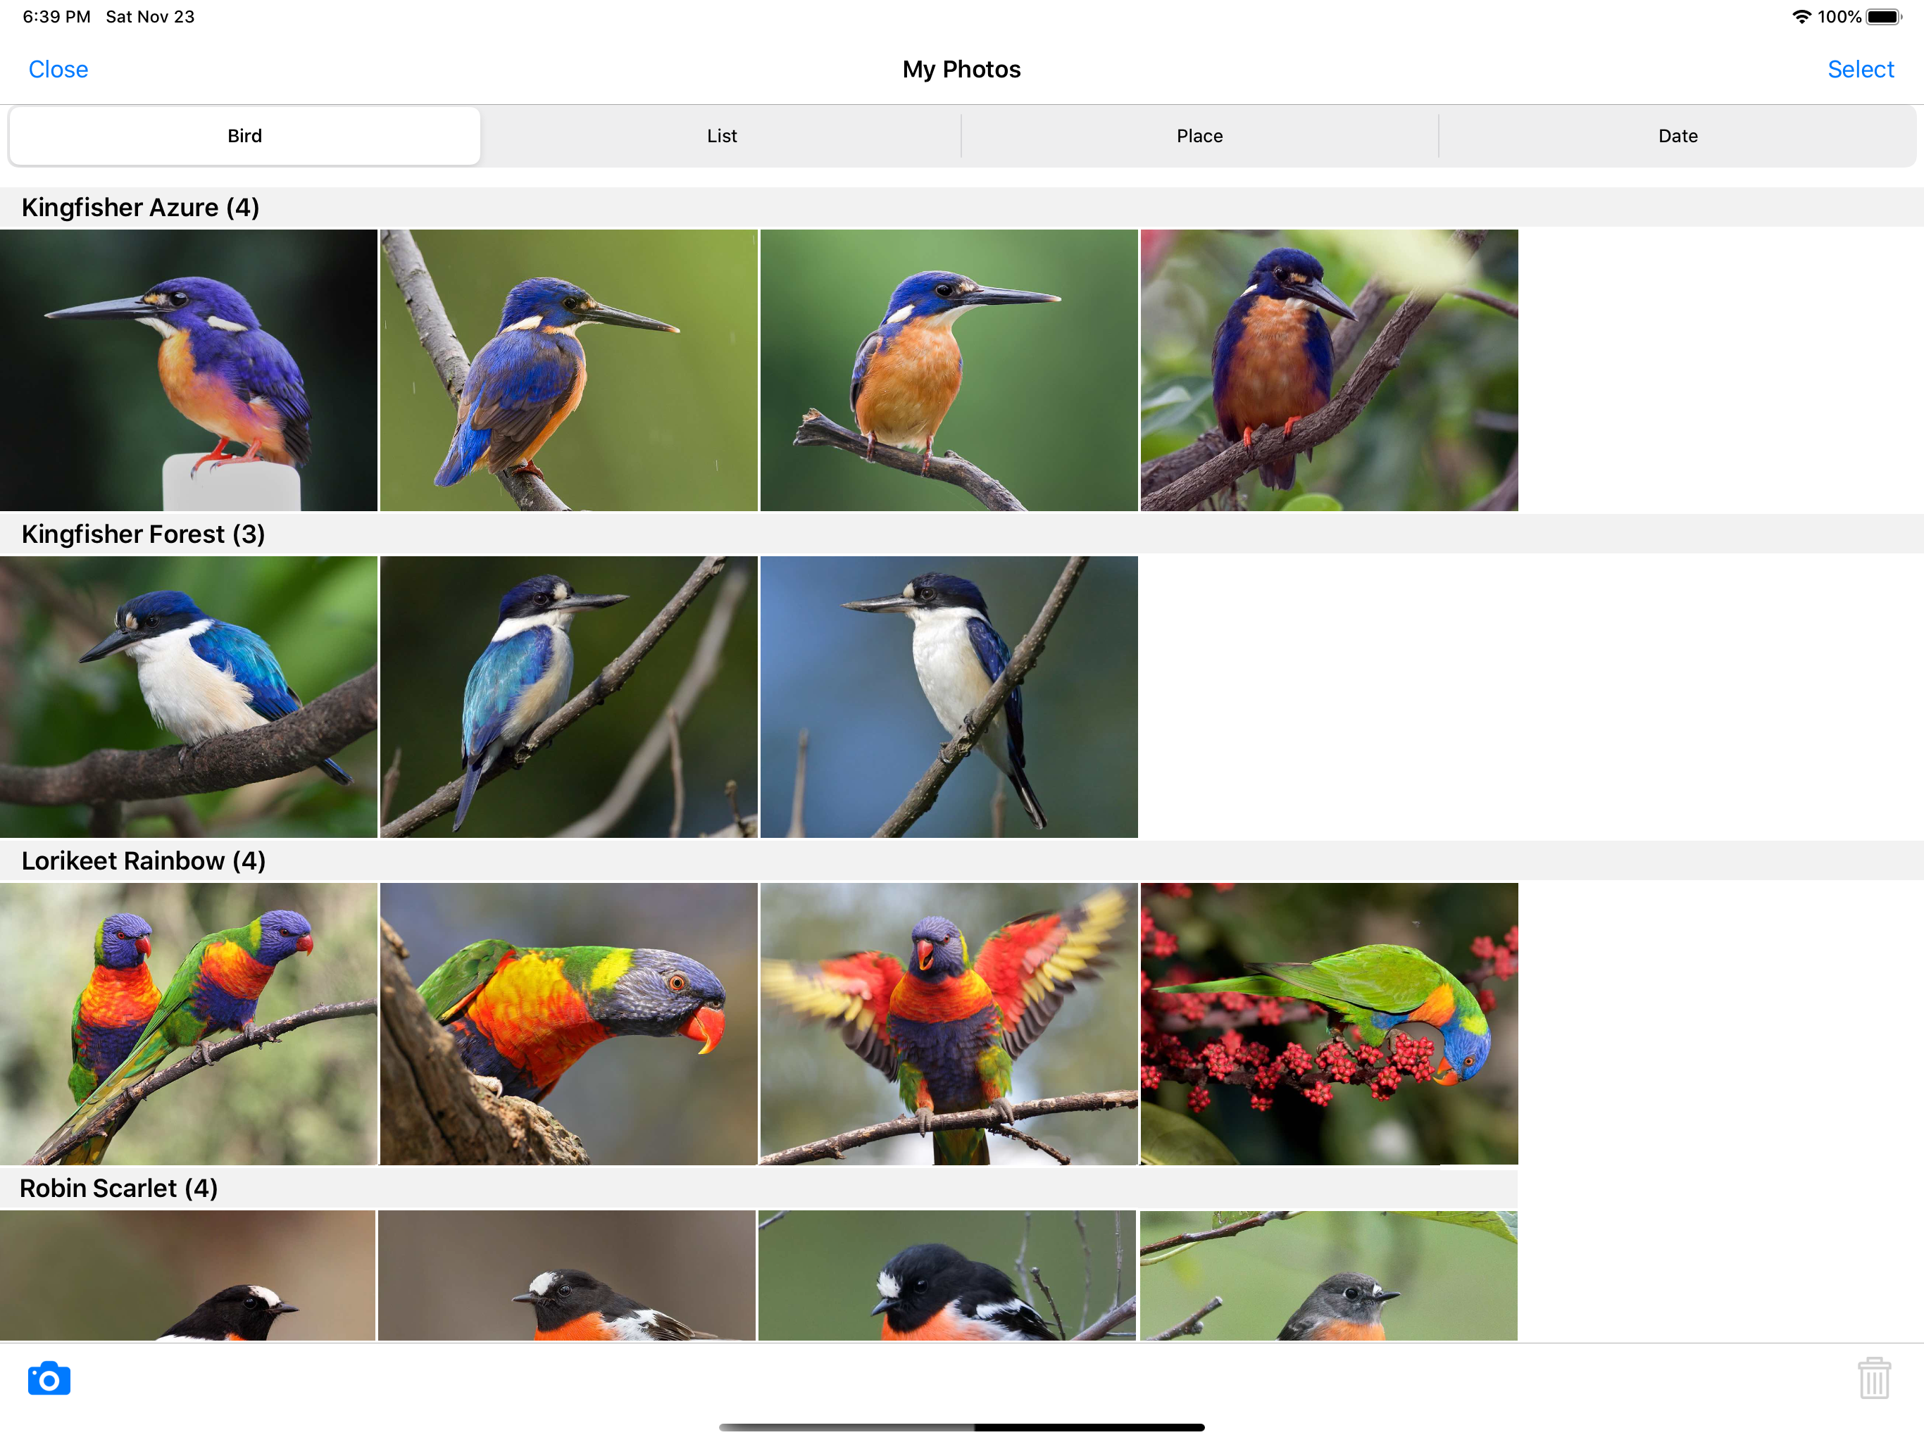The image size is (1924, 1442).
Task: Switch to the List grouping tab
Action: click(722, 136)
